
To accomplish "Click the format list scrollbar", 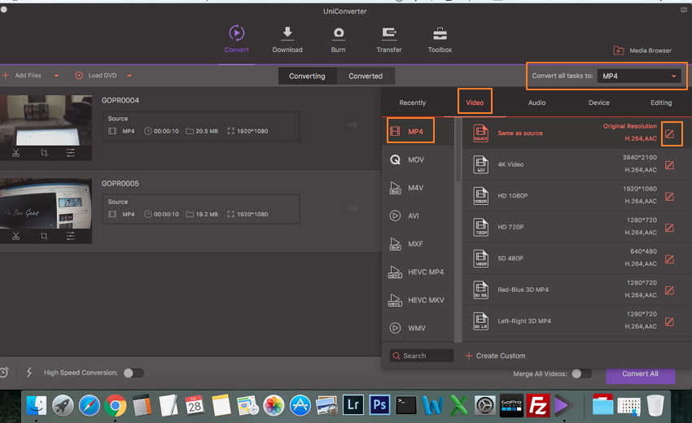I will (458, 150).
